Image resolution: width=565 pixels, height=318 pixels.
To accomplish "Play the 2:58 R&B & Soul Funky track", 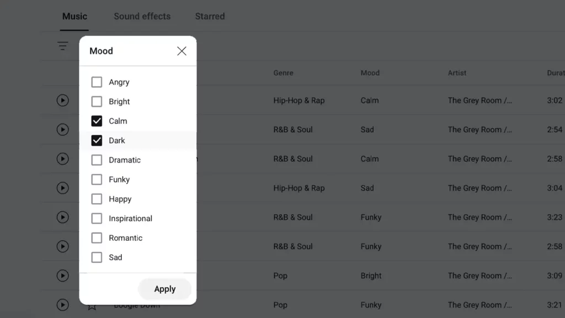I will pyautogui.click(x=63, y=246).
